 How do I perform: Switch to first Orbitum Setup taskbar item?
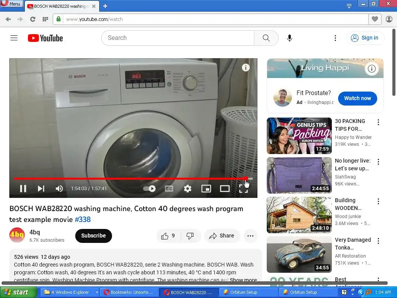tap(248, 293)
